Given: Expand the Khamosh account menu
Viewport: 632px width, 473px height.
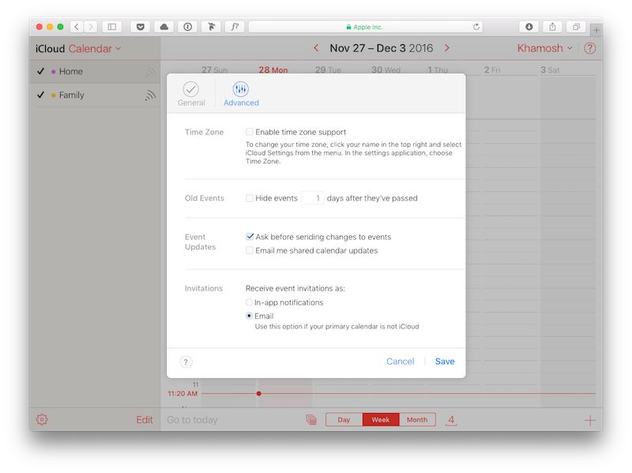Looking at the screenshot, I should click(x=545, y=48).
